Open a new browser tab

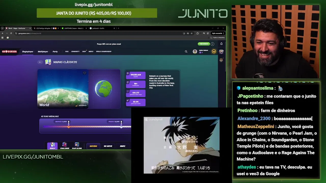tap(118, 28)
